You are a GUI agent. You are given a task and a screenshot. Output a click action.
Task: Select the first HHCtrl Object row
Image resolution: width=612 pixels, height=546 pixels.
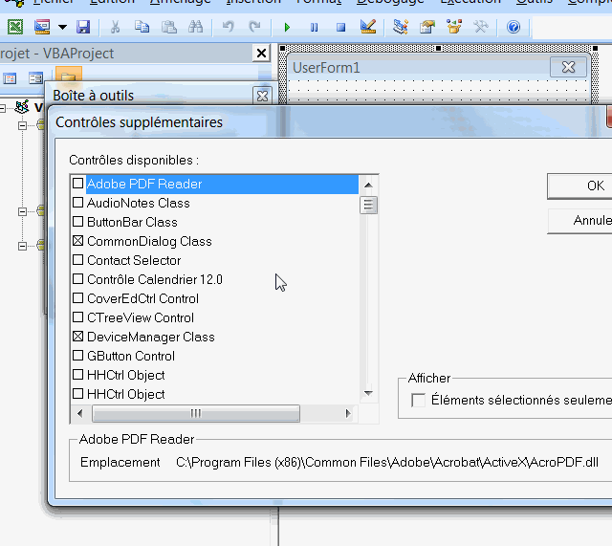coord(214,375)
